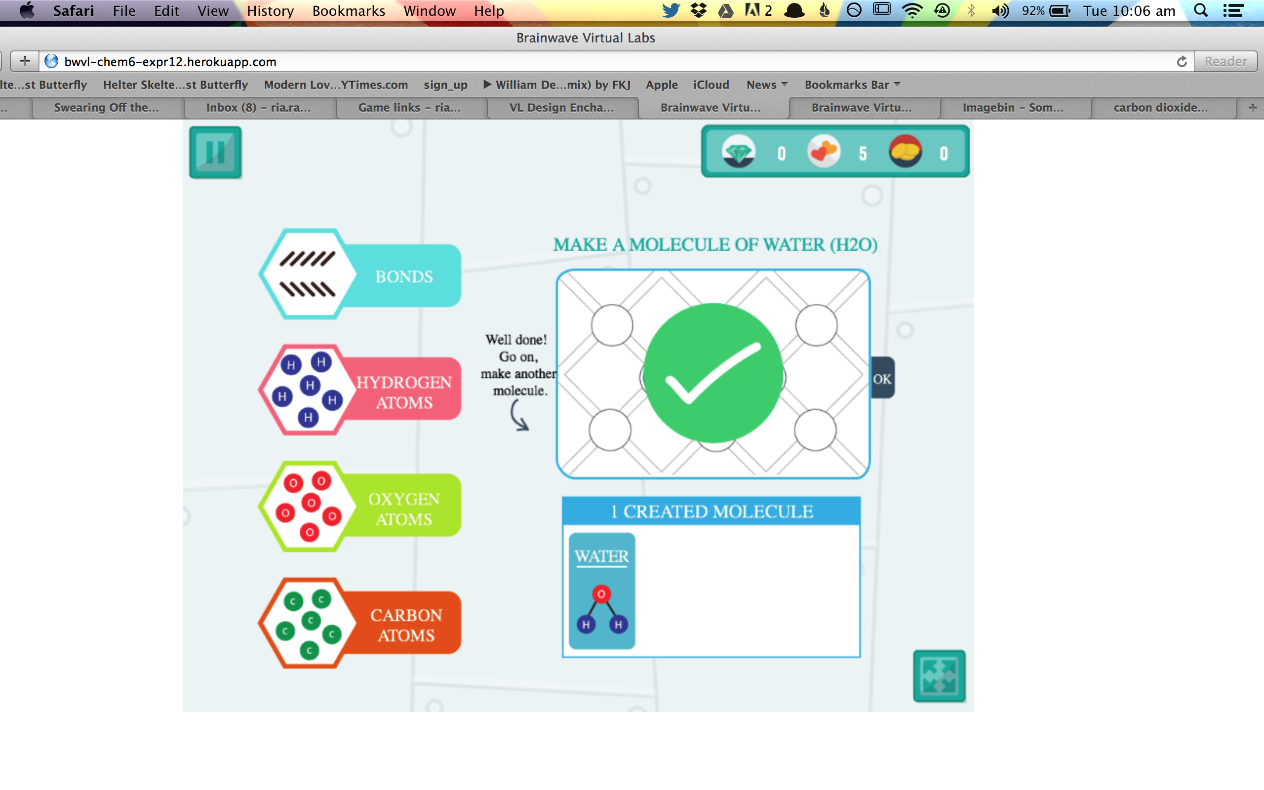Open Notification Center list icon
The width and height of the screenshot is (1264, 790).
click(x=1233, y=10)
